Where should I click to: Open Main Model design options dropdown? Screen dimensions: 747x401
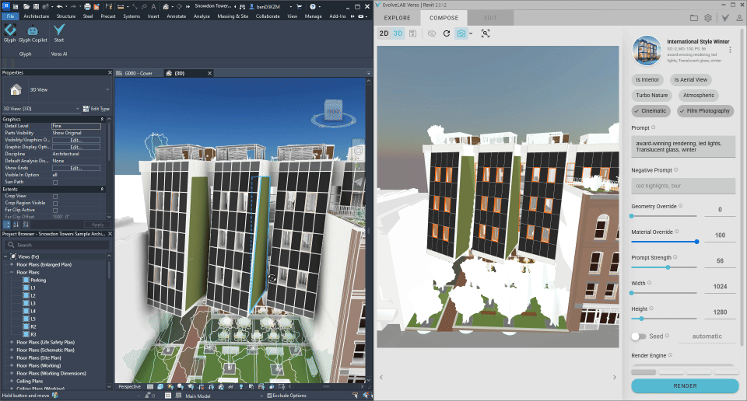pos(261,396)
